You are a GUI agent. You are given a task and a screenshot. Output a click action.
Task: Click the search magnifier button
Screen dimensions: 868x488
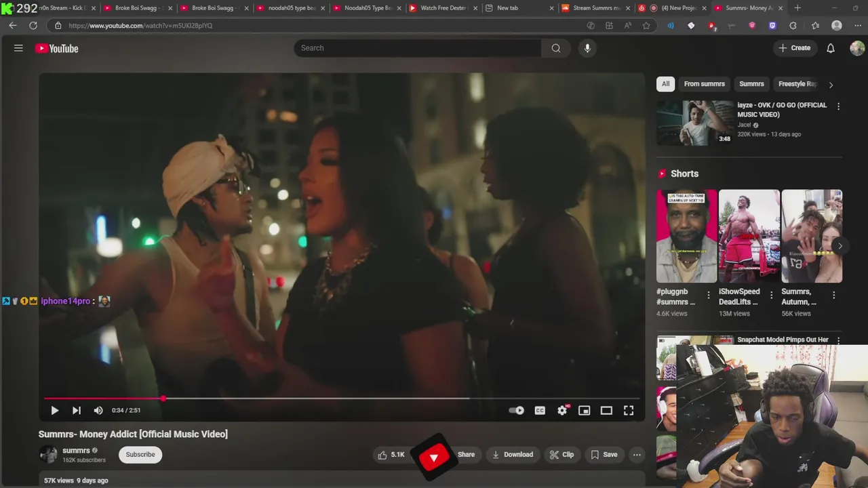(556, 48)
